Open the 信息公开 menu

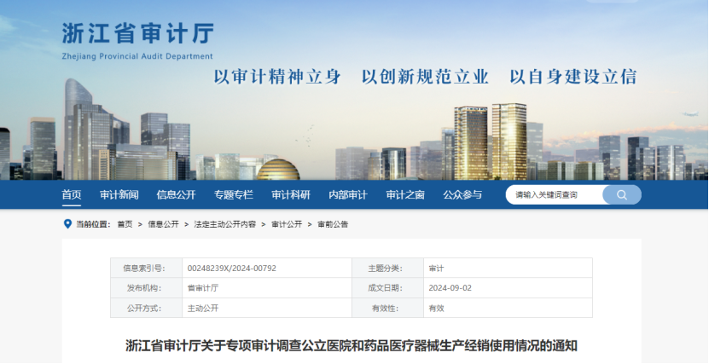177,195
